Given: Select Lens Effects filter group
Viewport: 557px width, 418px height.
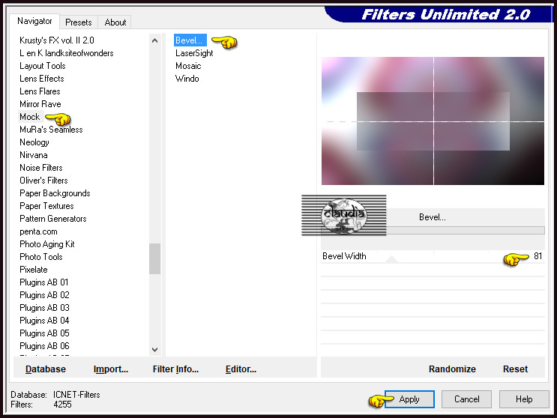Looking at the screenshot, I should [x=42, y=79].
